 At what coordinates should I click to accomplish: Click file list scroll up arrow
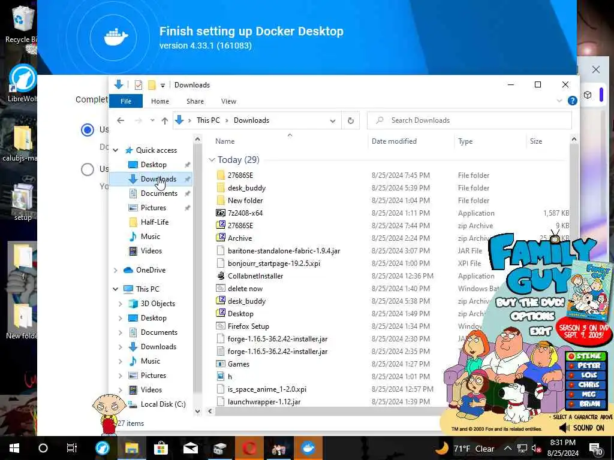[x=574, y=140]
